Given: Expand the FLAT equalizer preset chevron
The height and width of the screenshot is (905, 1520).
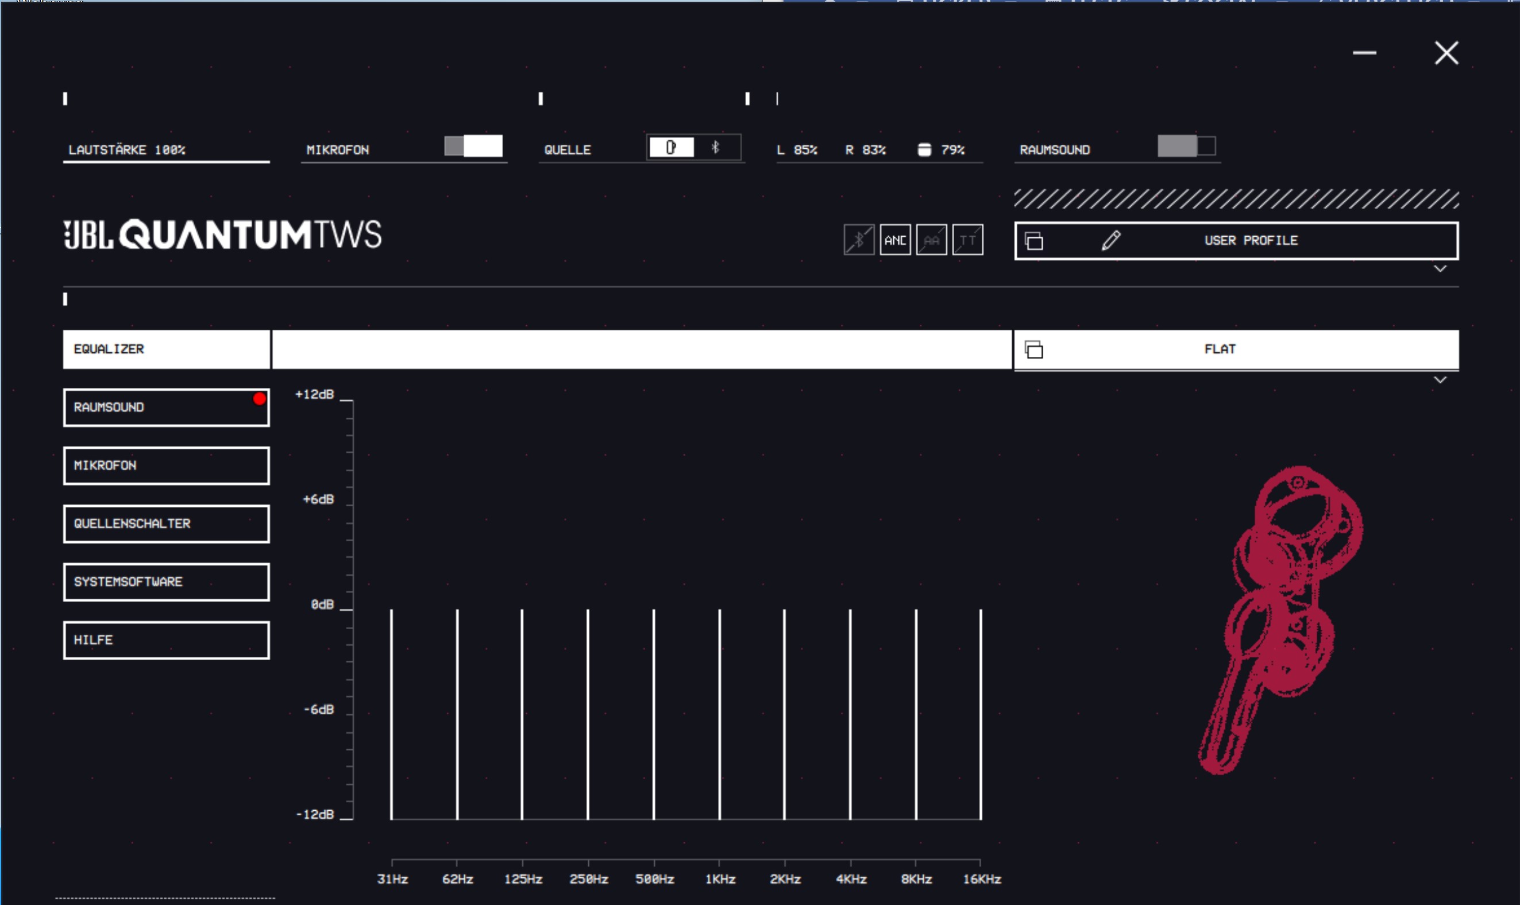Looking at the screenshot, I should [x=1440, y=380].
